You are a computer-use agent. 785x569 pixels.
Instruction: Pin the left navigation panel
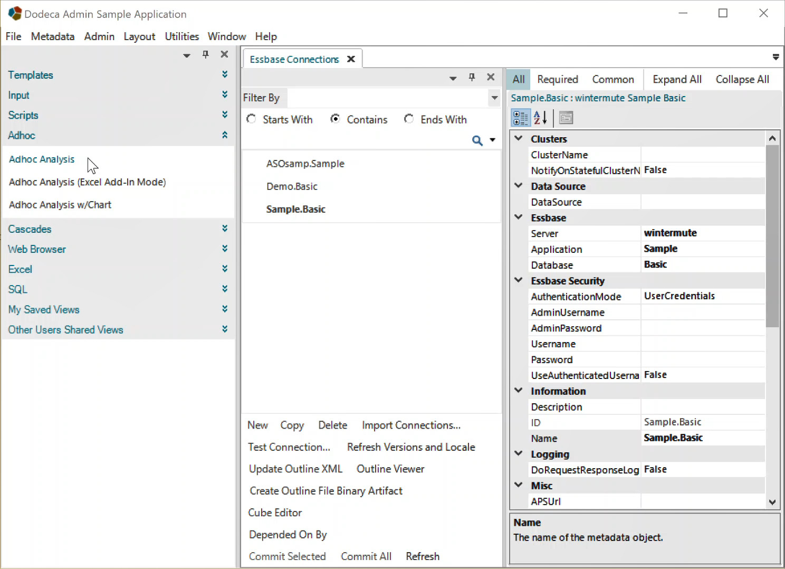(x=206, y=54)
